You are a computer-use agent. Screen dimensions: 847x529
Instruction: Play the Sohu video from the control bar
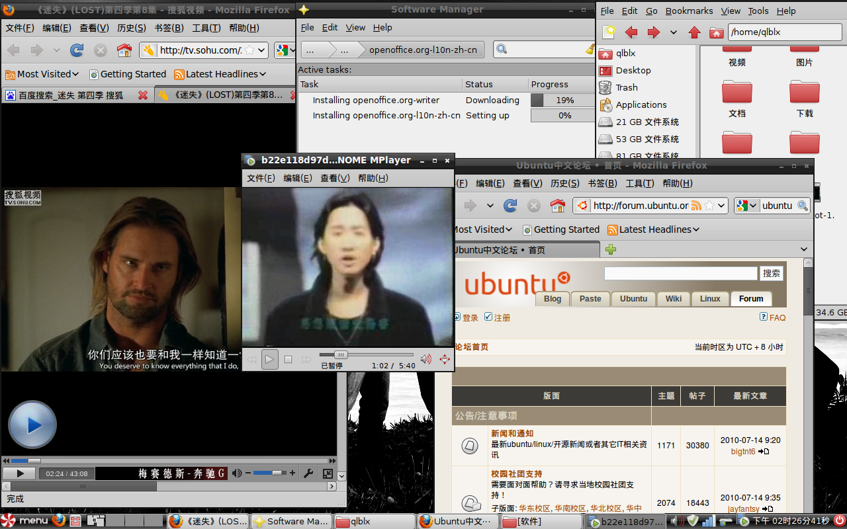[x=20, y=473]
